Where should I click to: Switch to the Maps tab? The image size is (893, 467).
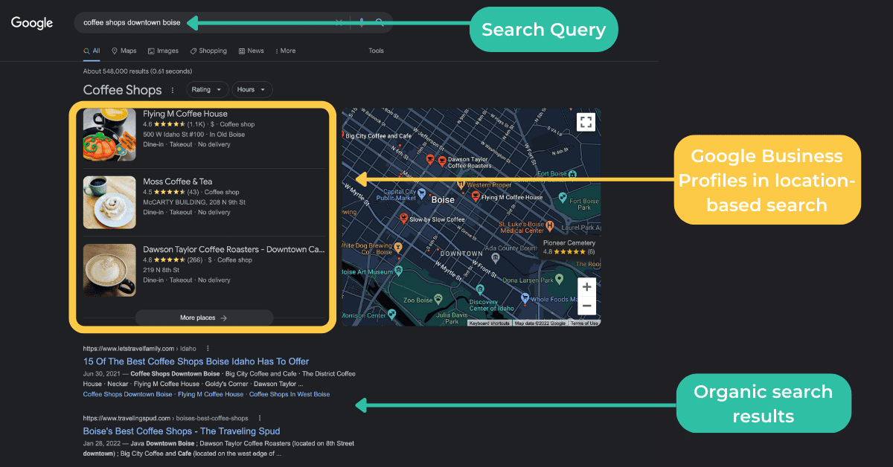(x=124, y=51)
